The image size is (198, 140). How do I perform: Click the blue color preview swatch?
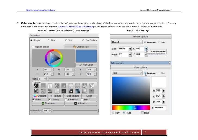(x=86, y=56)
